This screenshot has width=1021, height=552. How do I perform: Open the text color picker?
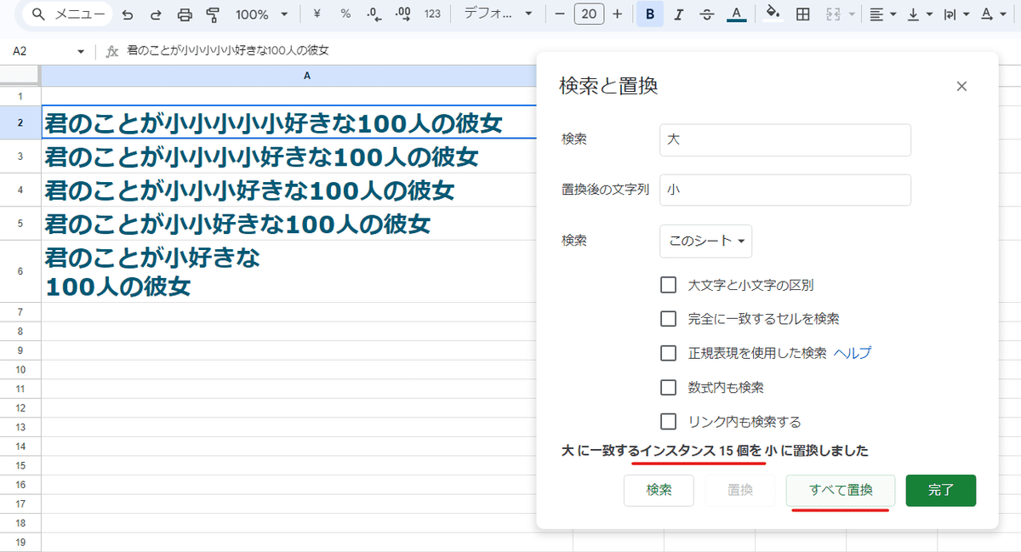(x=737, y=14)
